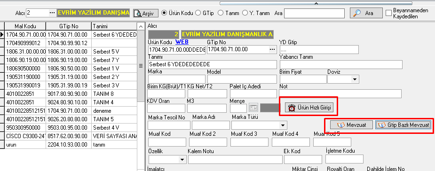Click the M3 input field

pos(206,108)
